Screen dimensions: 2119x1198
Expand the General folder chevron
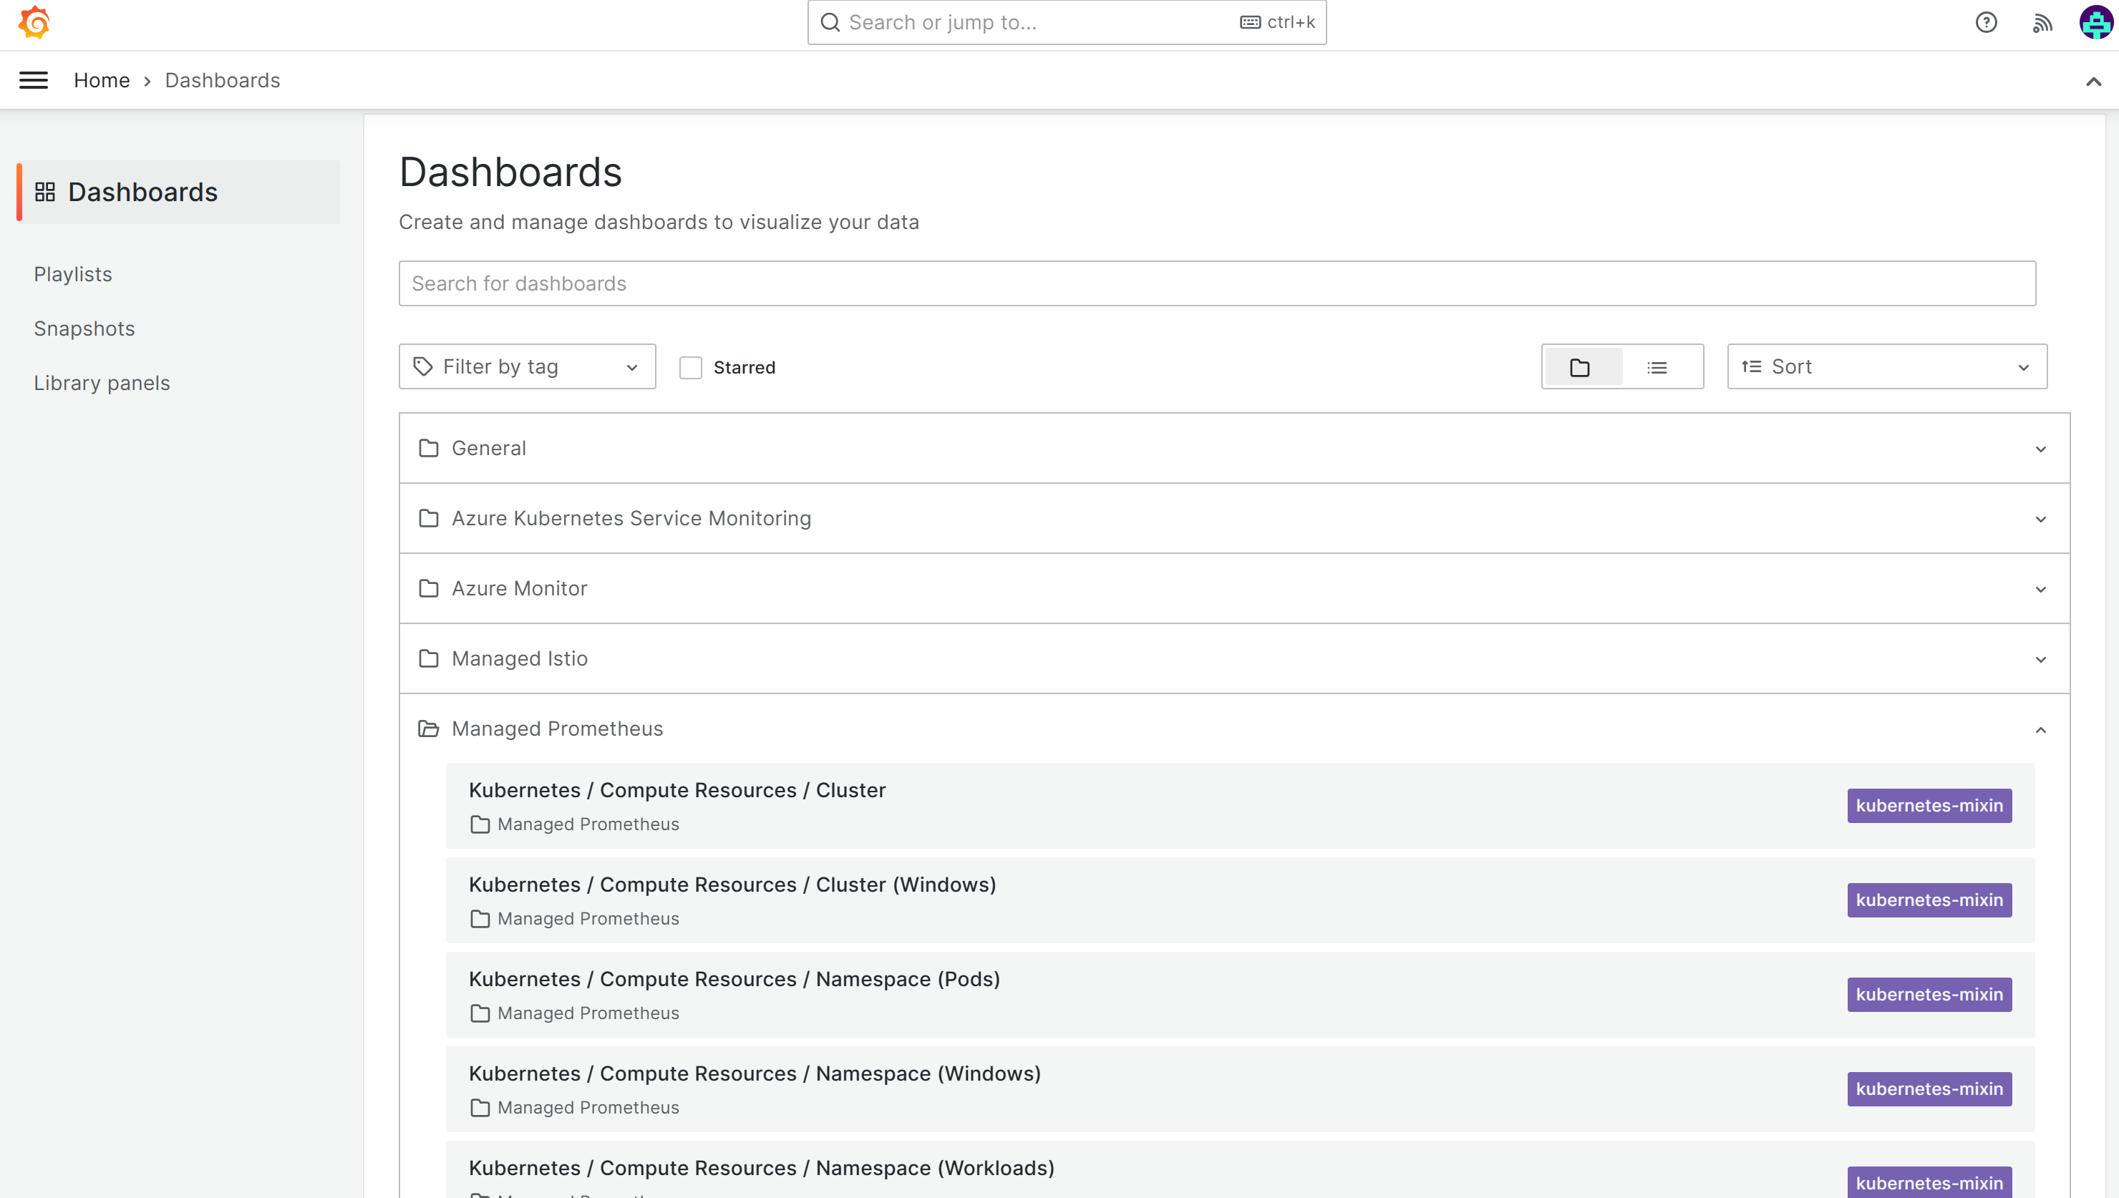[2041, 449]
